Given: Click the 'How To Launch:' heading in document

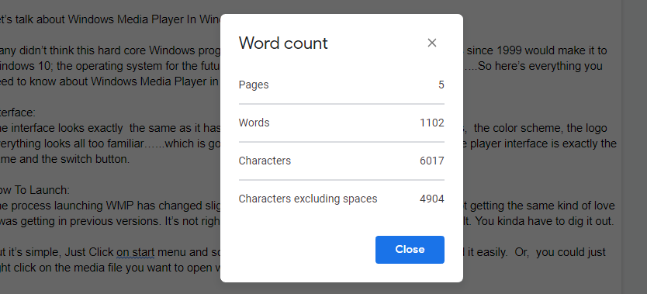Looking at the screenshot, I should (35, 190).
